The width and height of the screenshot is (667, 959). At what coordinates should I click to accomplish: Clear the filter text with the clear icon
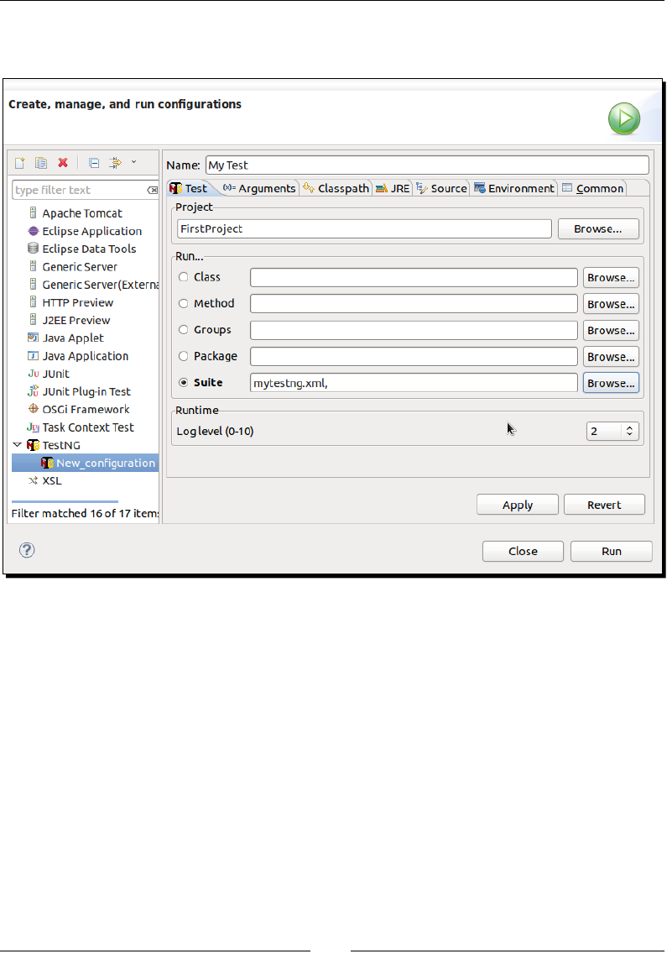pos(152,191)
